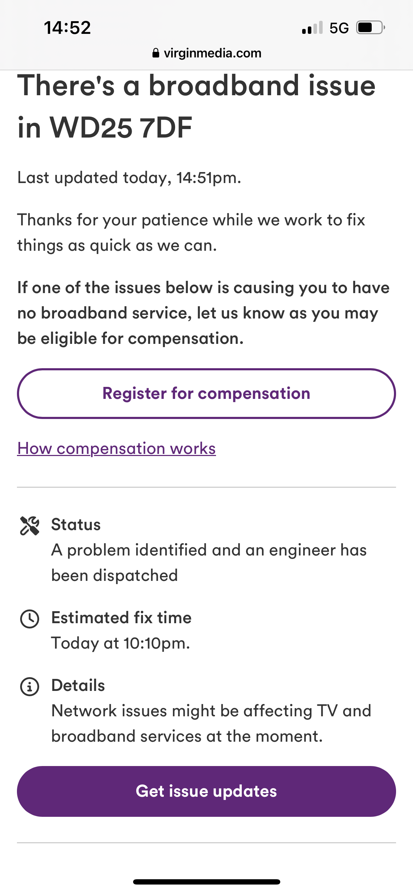The height and width of the screenshot is (893, 413).
Task: Tap the engineer has been dispatched message
Action: point(209,563)
